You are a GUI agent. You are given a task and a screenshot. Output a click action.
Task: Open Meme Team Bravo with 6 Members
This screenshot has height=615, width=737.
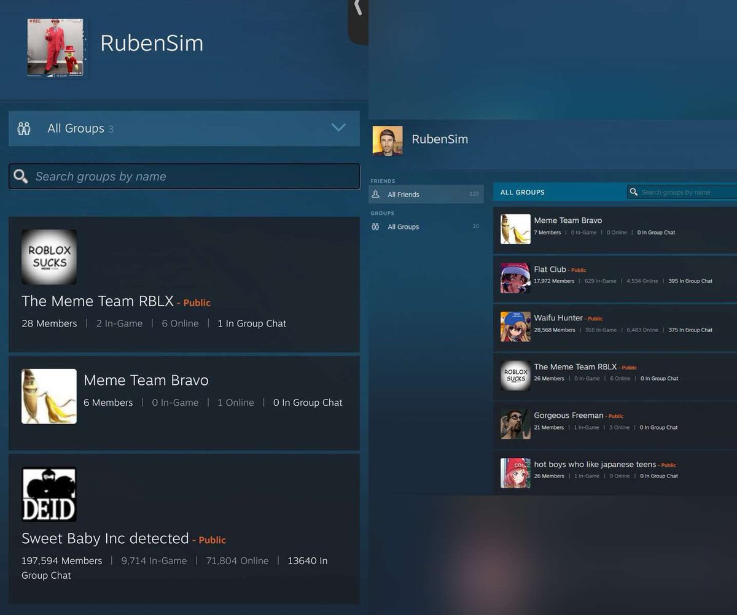pyautogui.click(x=146, y=381)
